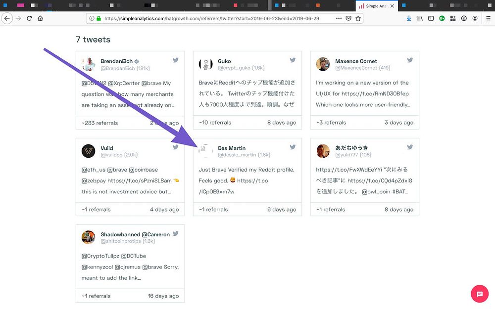Click the 16 days ago timestamp
Viewport: 495px width, 309px height.
[163, 296]
